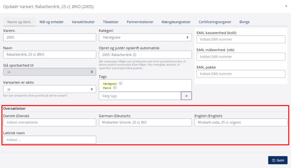Show the Mængdeangivelser tab

point(176,22)
